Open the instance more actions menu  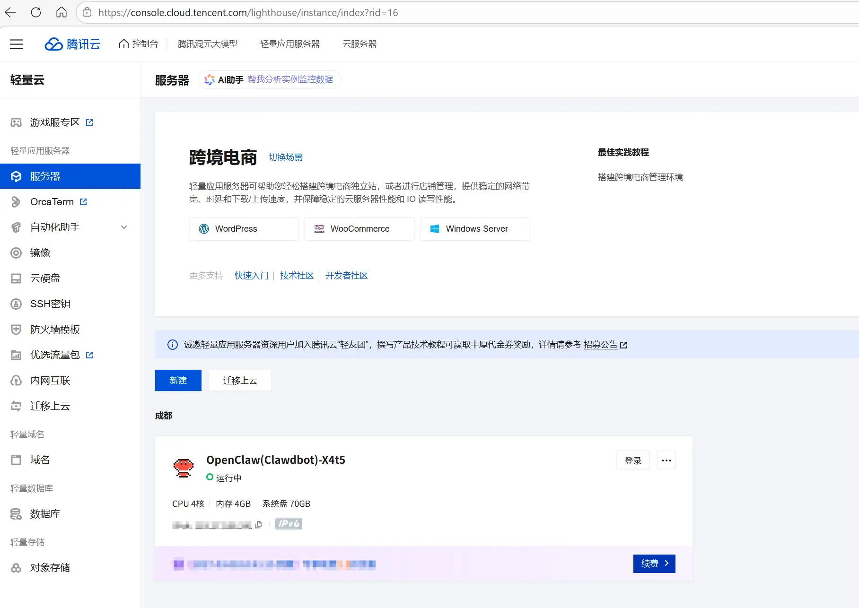pyautogui.click(x=666, y=460)
